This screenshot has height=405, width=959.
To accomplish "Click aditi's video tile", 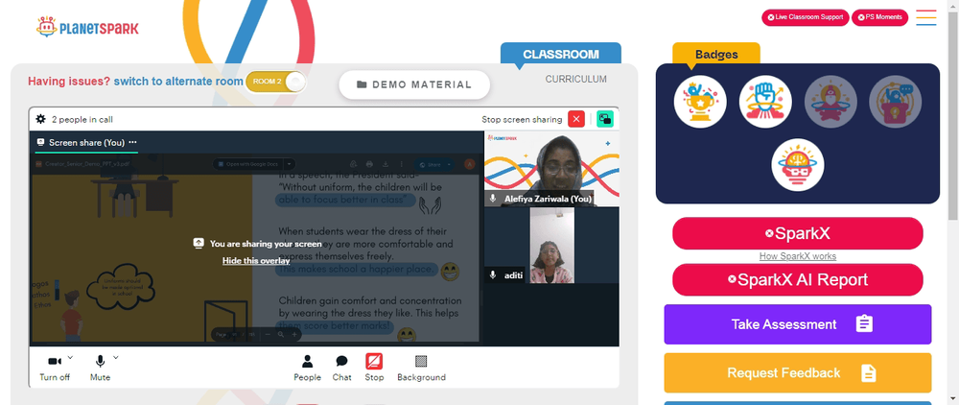I will coord(551,246).
